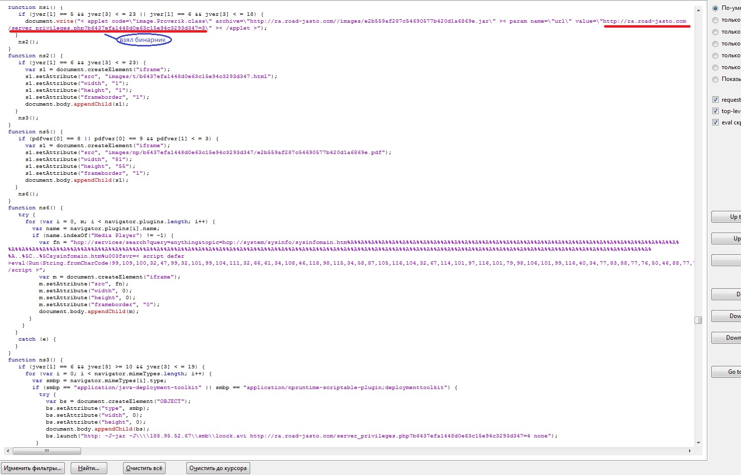Click the horizontal scrollbar left arrow
741x475 pixels.
tap(8, 451)
